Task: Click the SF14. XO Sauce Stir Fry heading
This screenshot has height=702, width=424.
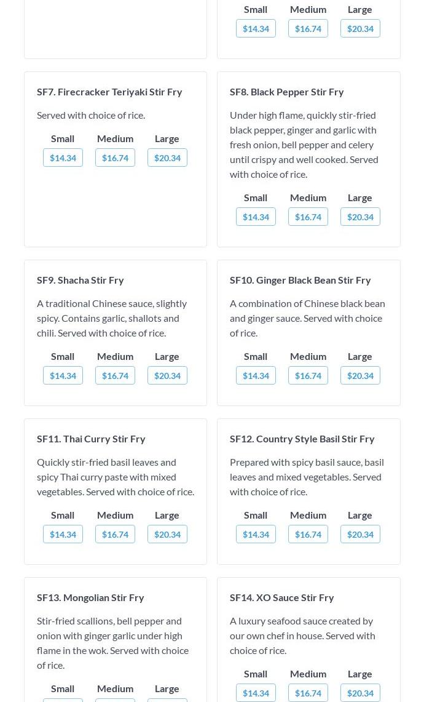Action: [282, 597]
